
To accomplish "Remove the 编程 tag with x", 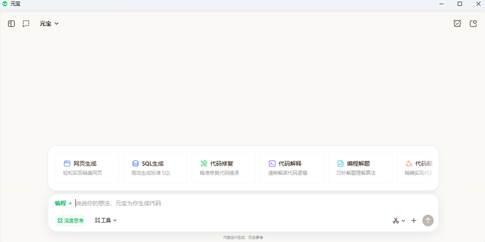I will tap(70, 203).
